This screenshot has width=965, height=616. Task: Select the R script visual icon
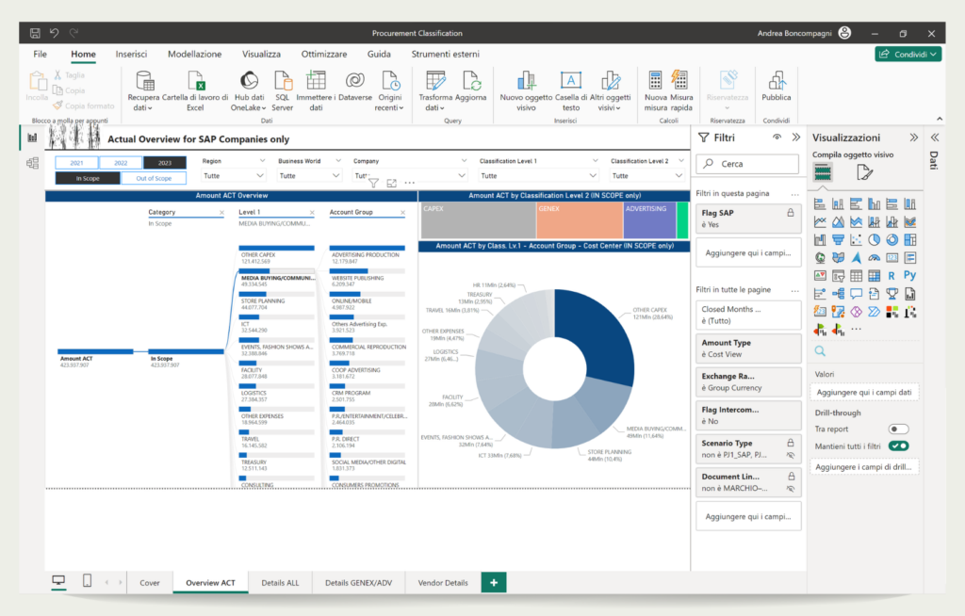[891, 276]
